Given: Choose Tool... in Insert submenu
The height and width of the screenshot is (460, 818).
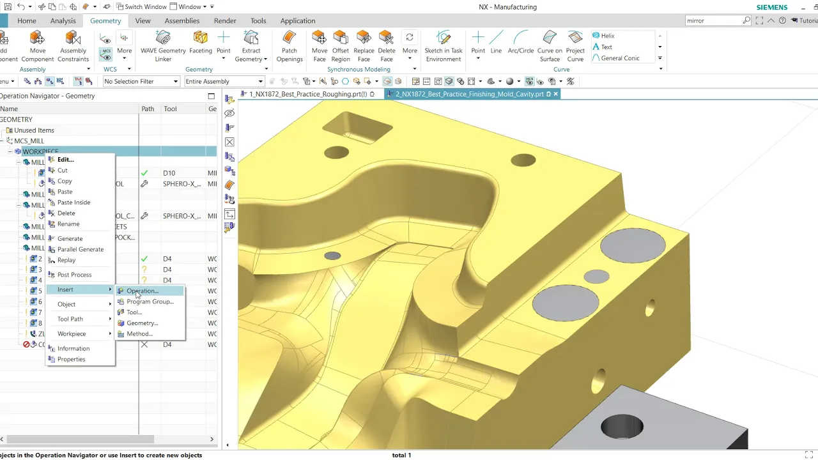Looking at the screenshot, I should tap(150, 312).
